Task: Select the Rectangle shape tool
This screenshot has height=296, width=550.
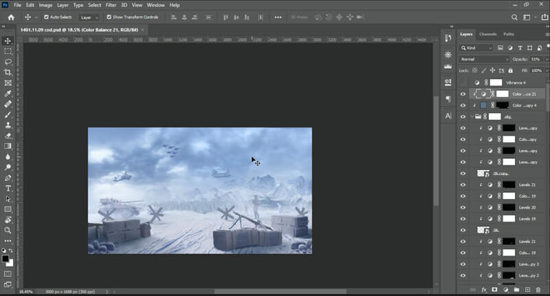Action: 8,209
